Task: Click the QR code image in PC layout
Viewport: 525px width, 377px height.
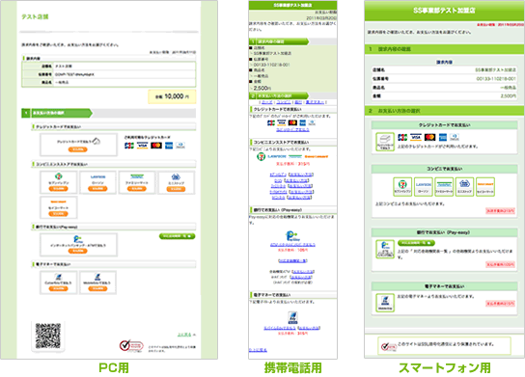Action: [48, 337]
